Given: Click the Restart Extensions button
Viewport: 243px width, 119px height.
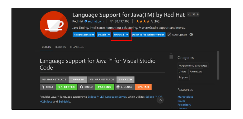Looking at the screenshot, I should tap(84, 35).
